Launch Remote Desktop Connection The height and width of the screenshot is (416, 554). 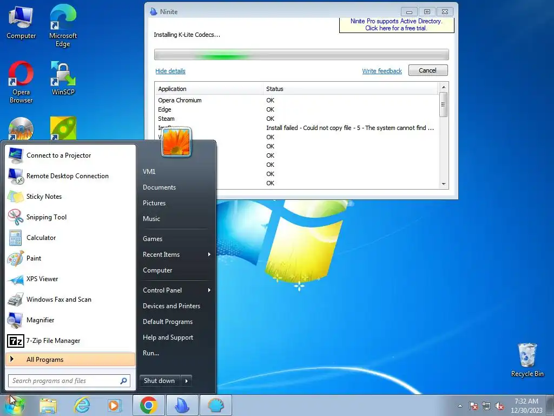(70, 176)
